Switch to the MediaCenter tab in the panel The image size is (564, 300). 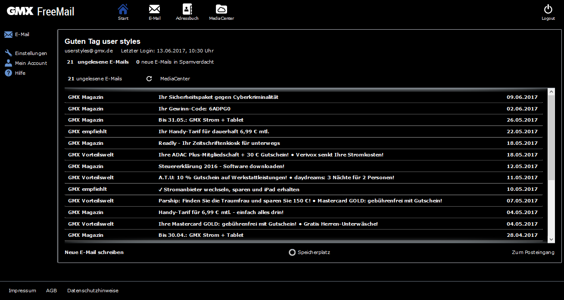pos(175,79)
